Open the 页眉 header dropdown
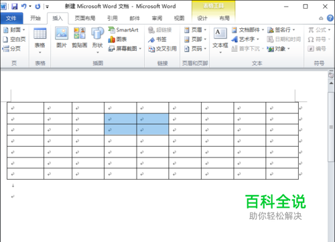Viewport: 335px width, 242px height. (x=195, y=29)
